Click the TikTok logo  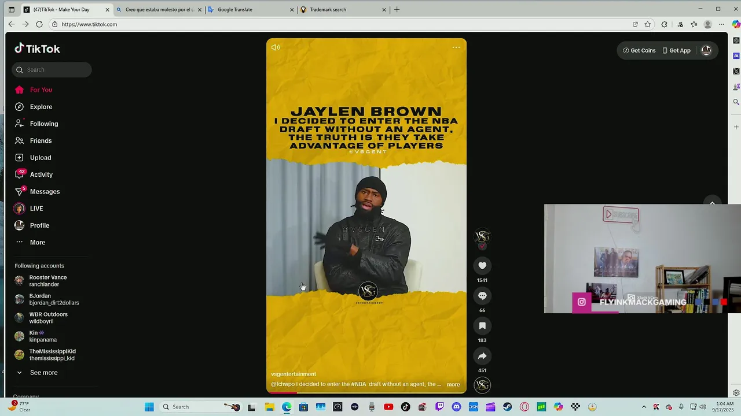pos(38,49)
